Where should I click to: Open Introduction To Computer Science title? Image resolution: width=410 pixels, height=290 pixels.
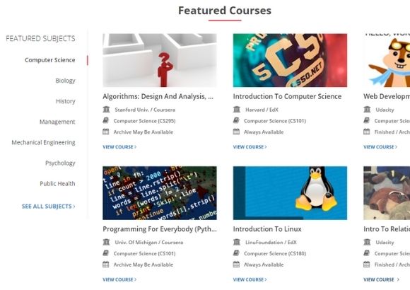coord(287,96)
